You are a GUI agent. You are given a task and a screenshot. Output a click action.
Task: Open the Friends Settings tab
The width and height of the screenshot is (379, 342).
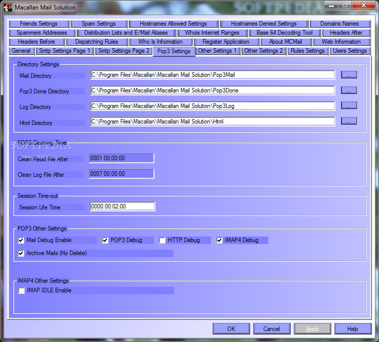coord(39,24)
